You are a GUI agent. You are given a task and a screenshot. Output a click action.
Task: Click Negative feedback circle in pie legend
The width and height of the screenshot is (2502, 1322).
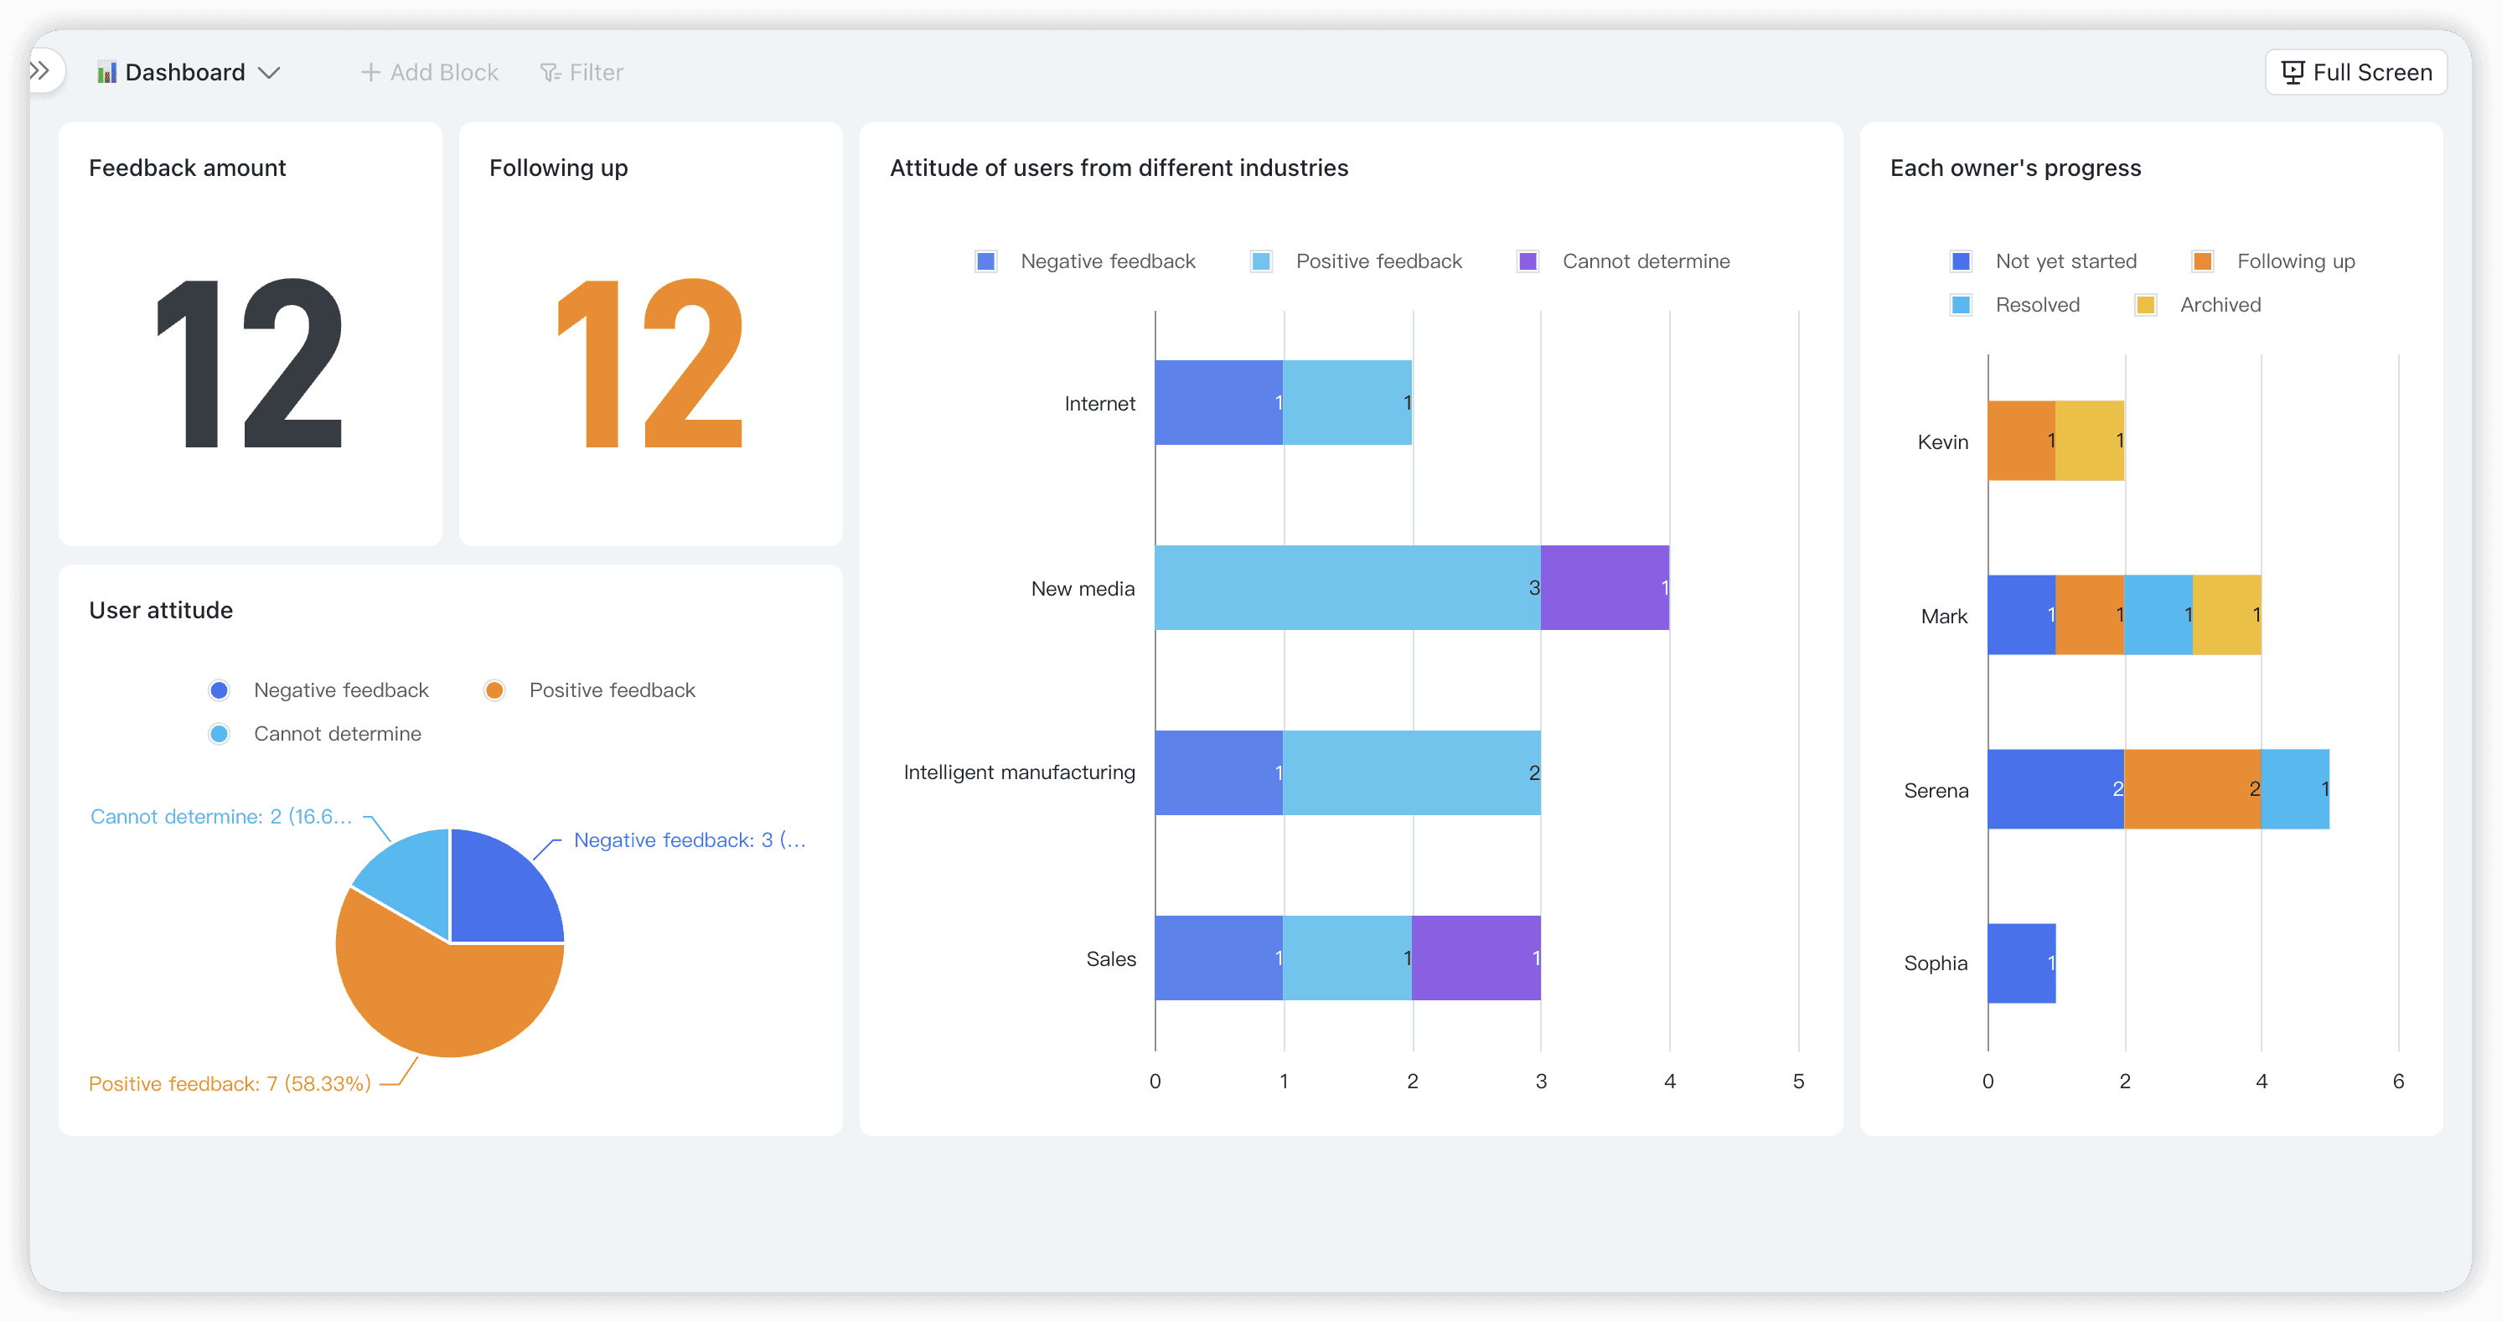tap(220, 690)
